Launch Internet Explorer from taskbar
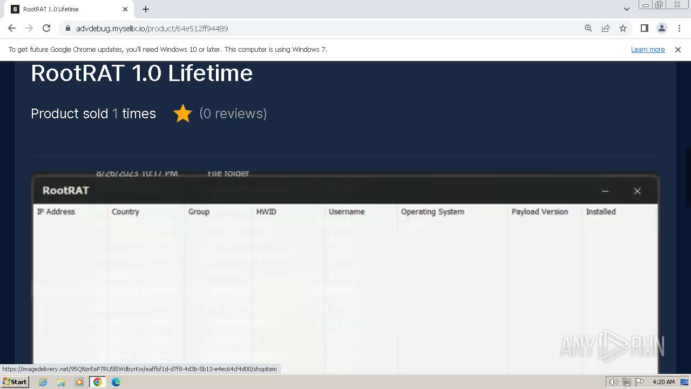 (x=43, y=382)
